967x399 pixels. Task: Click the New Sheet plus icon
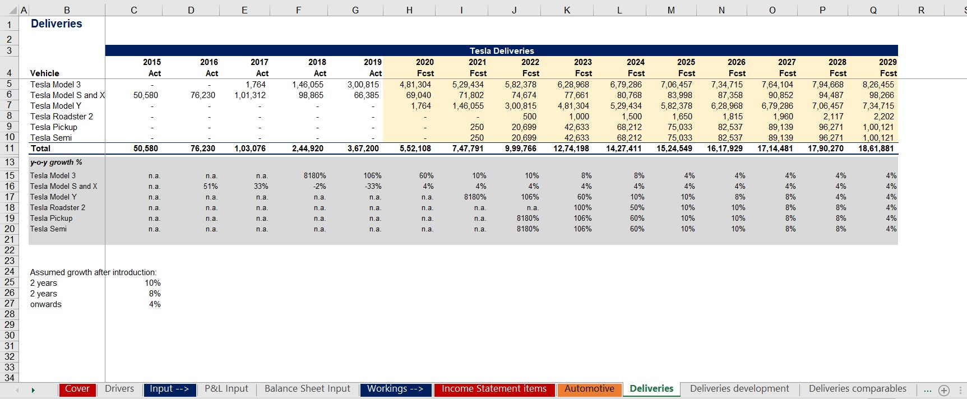point(944,391)
